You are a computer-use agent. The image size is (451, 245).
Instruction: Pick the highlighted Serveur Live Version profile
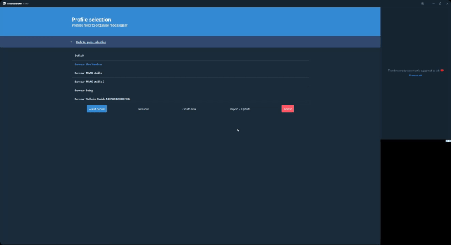(x=190, y=65)
